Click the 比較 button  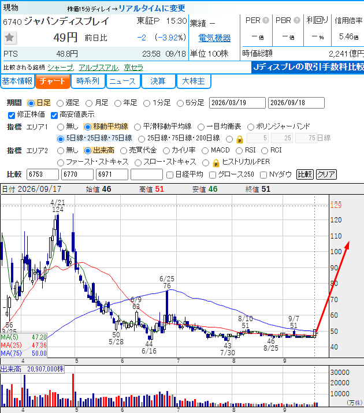304,174
